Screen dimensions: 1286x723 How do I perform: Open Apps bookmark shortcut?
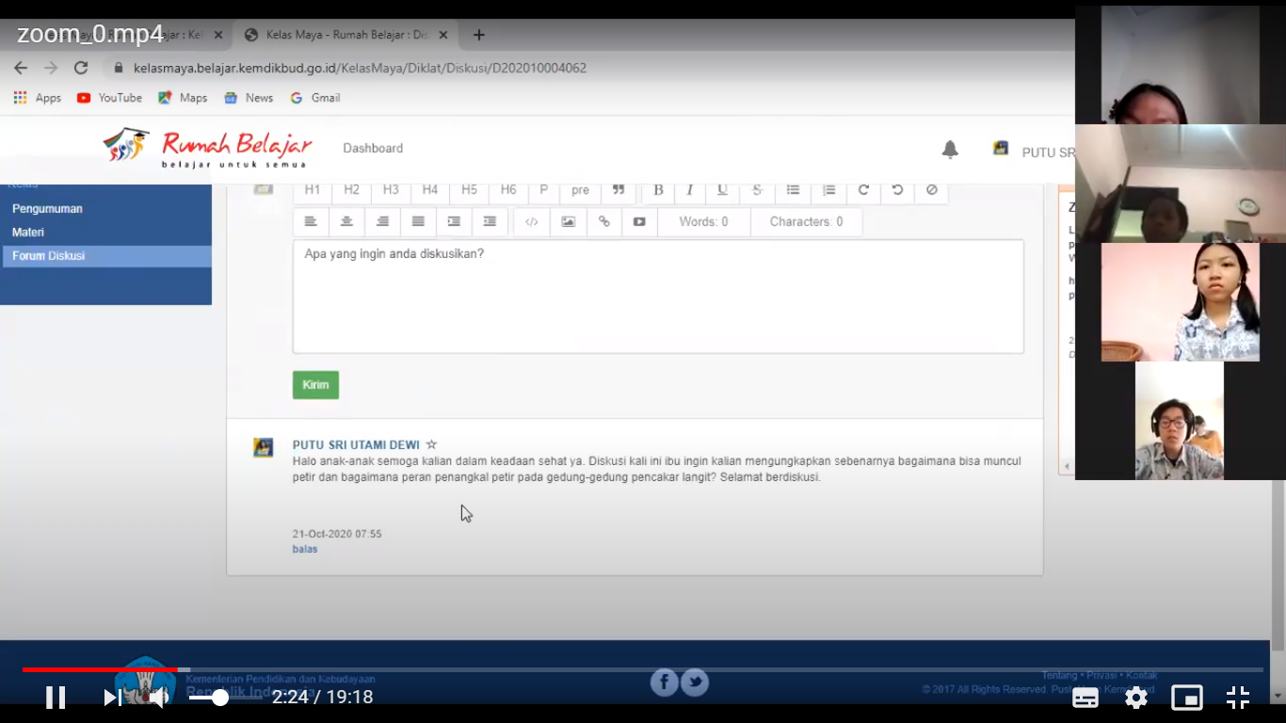38,98
